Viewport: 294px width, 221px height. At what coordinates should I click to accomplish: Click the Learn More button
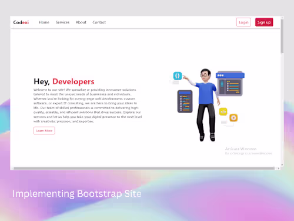44,131
